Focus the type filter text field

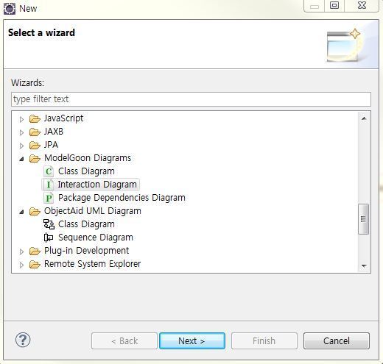(x=191, y=99)
